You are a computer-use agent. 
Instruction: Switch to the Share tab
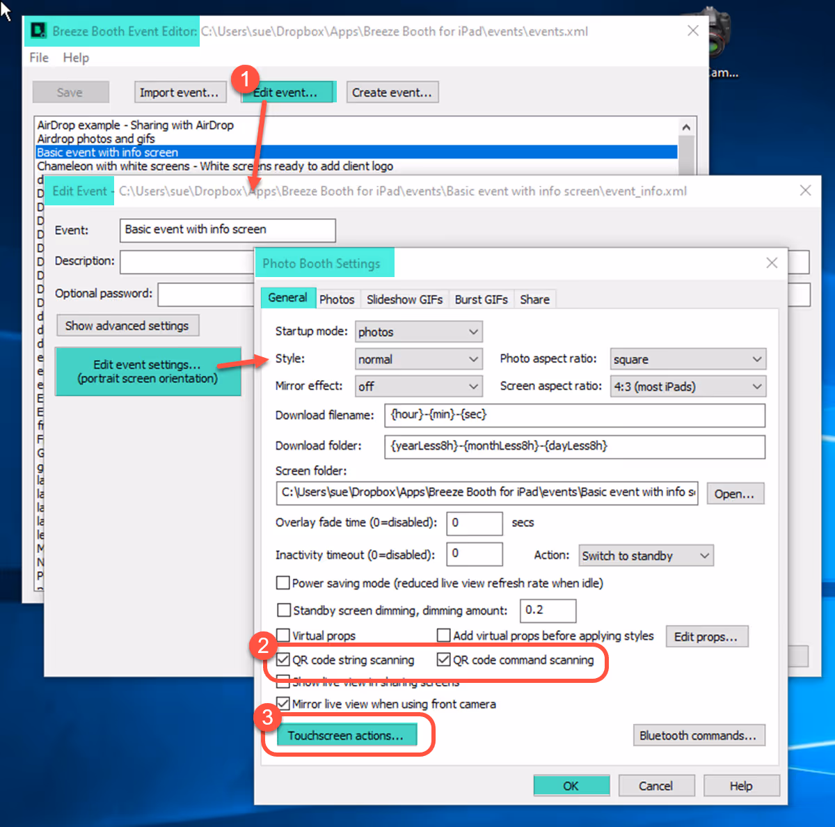coord(534,299)
